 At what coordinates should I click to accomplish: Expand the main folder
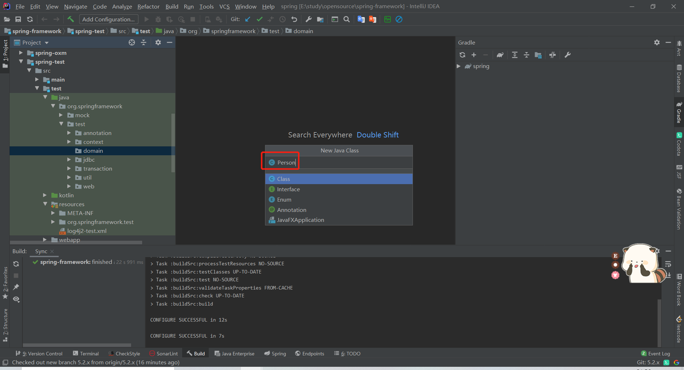click(x=37, y=79)
